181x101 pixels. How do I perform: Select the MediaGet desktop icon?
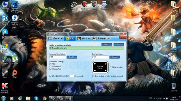coord(5,60)
